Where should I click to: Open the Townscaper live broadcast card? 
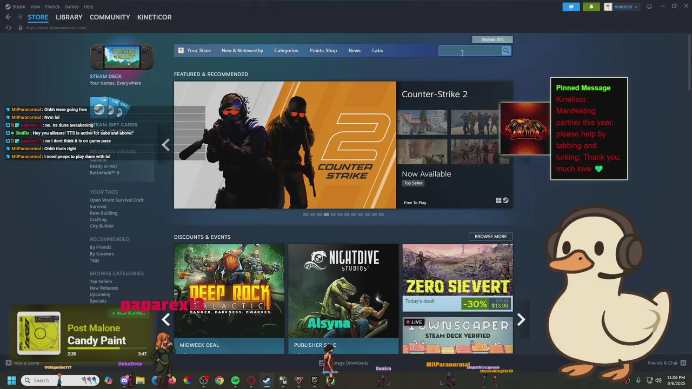[x=457, y=335]
